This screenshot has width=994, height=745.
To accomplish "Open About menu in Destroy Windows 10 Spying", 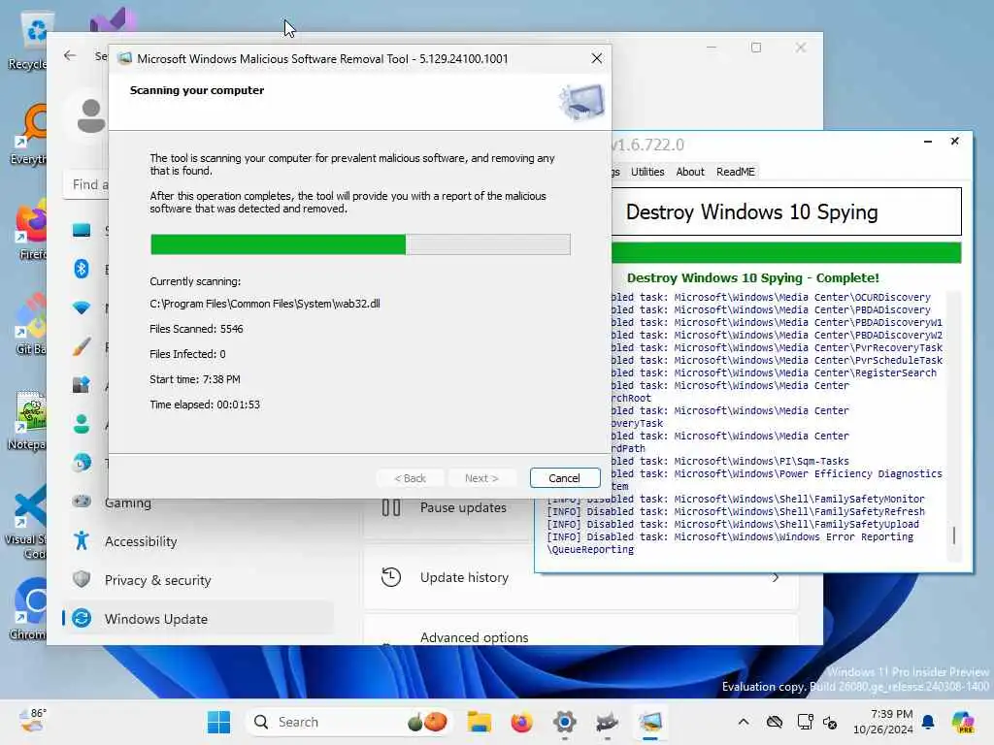I will pyautogui.click(x=690, y=172).
